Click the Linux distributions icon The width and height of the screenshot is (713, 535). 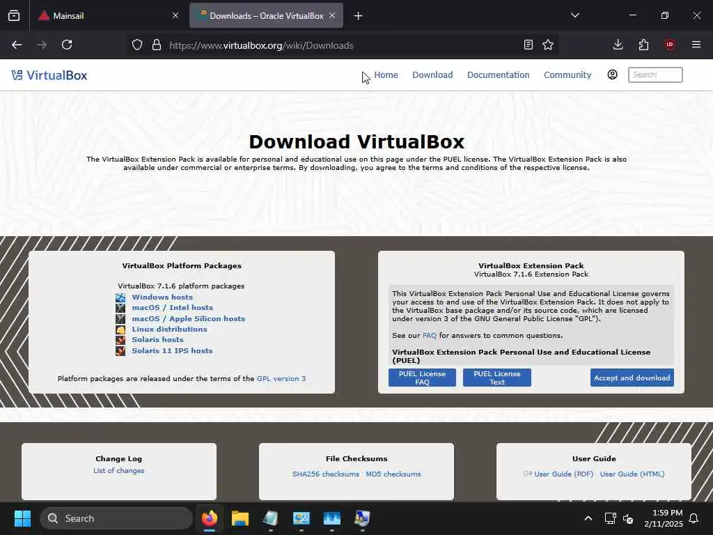click(x=120, y=329)
